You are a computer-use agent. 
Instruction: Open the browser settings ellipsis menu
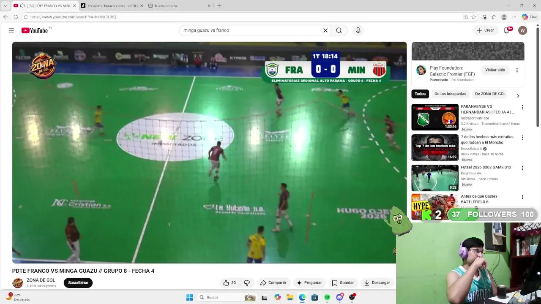(x=514, y=17)
